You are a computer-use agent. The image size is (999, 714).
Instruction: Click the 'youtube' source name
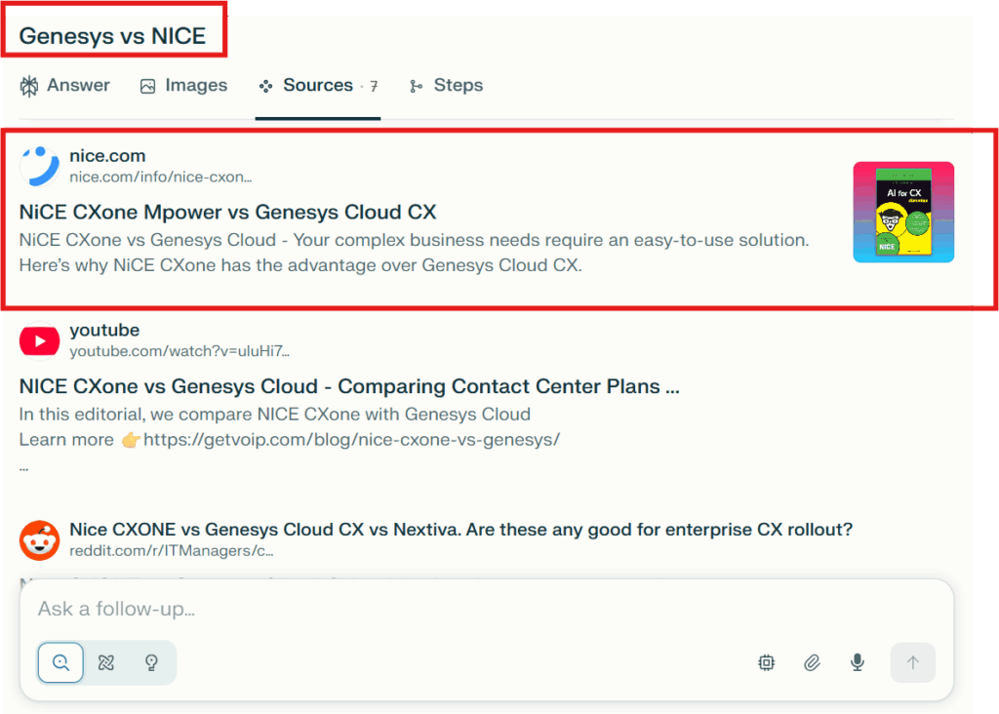tap(104, 330)
